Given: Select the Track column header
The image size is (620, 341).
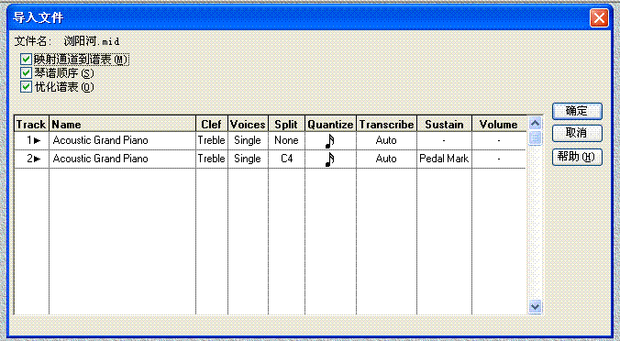Looking at the screenshot, I should [31, 124].
